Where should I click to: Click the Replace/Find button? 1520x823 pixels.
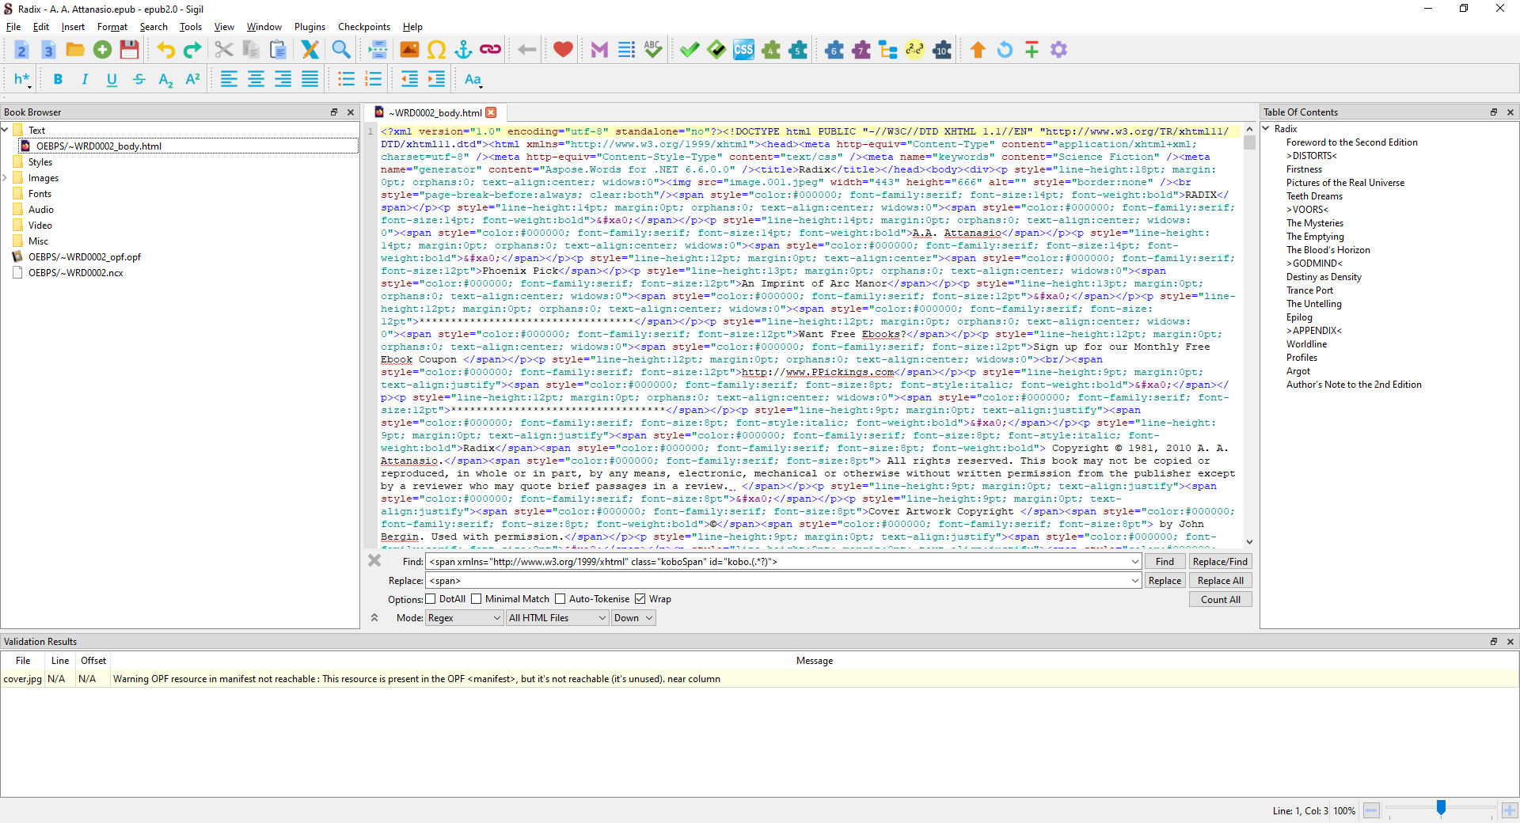pyautogui.click(x=1220, y=562)
